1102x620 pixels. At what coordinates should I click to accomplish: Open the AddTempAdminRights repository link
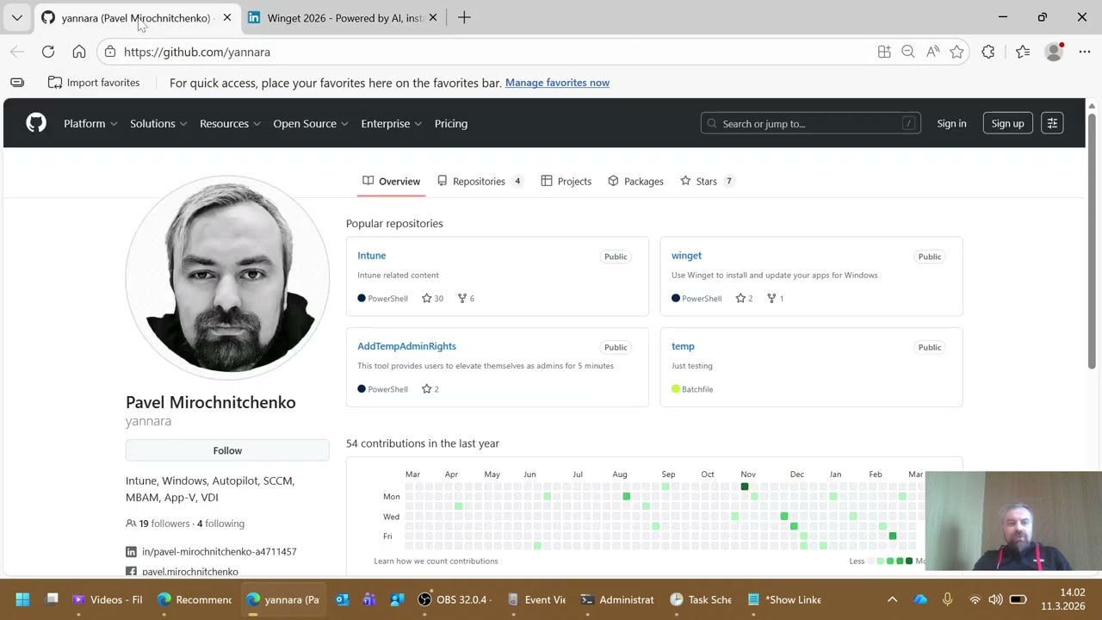406,346
